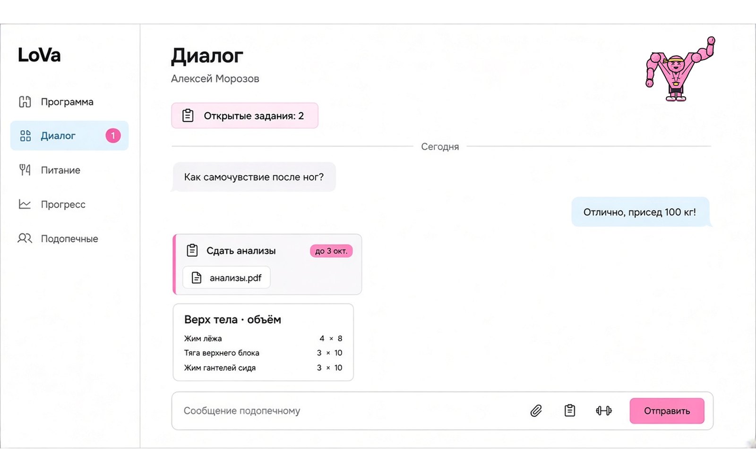The image size is (756, 472).
Task: Click the Жим гантелей сидя exercise row
Action: coord(263,368)
